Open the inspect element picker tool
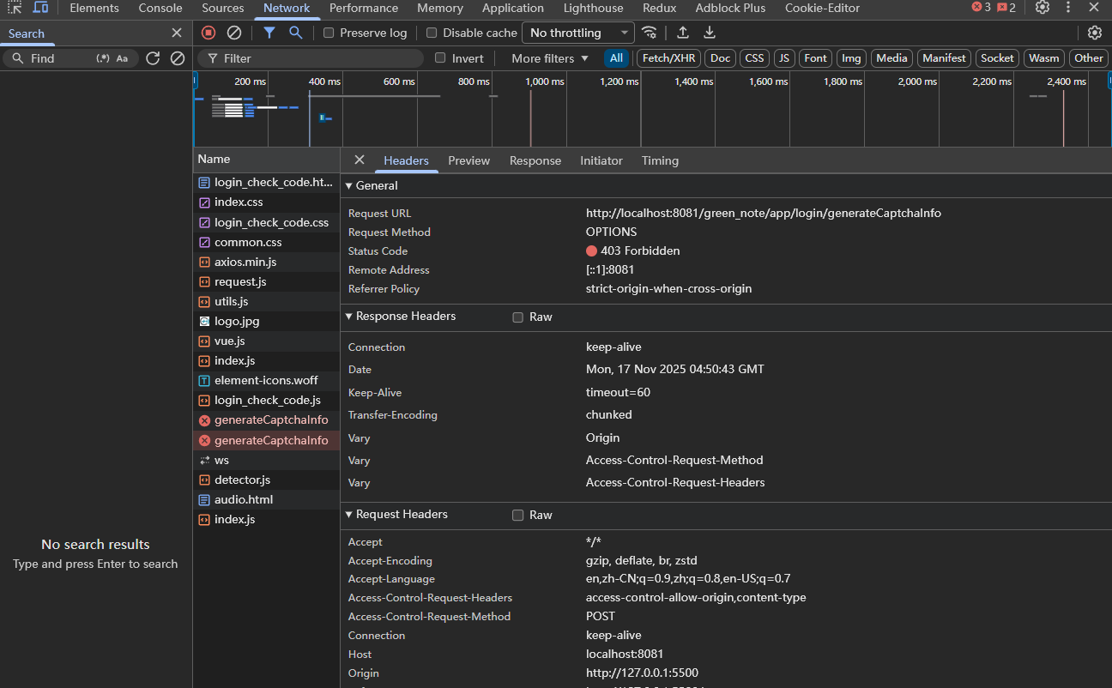Screen dimensions: 1112x688 [x=15, y=8]
